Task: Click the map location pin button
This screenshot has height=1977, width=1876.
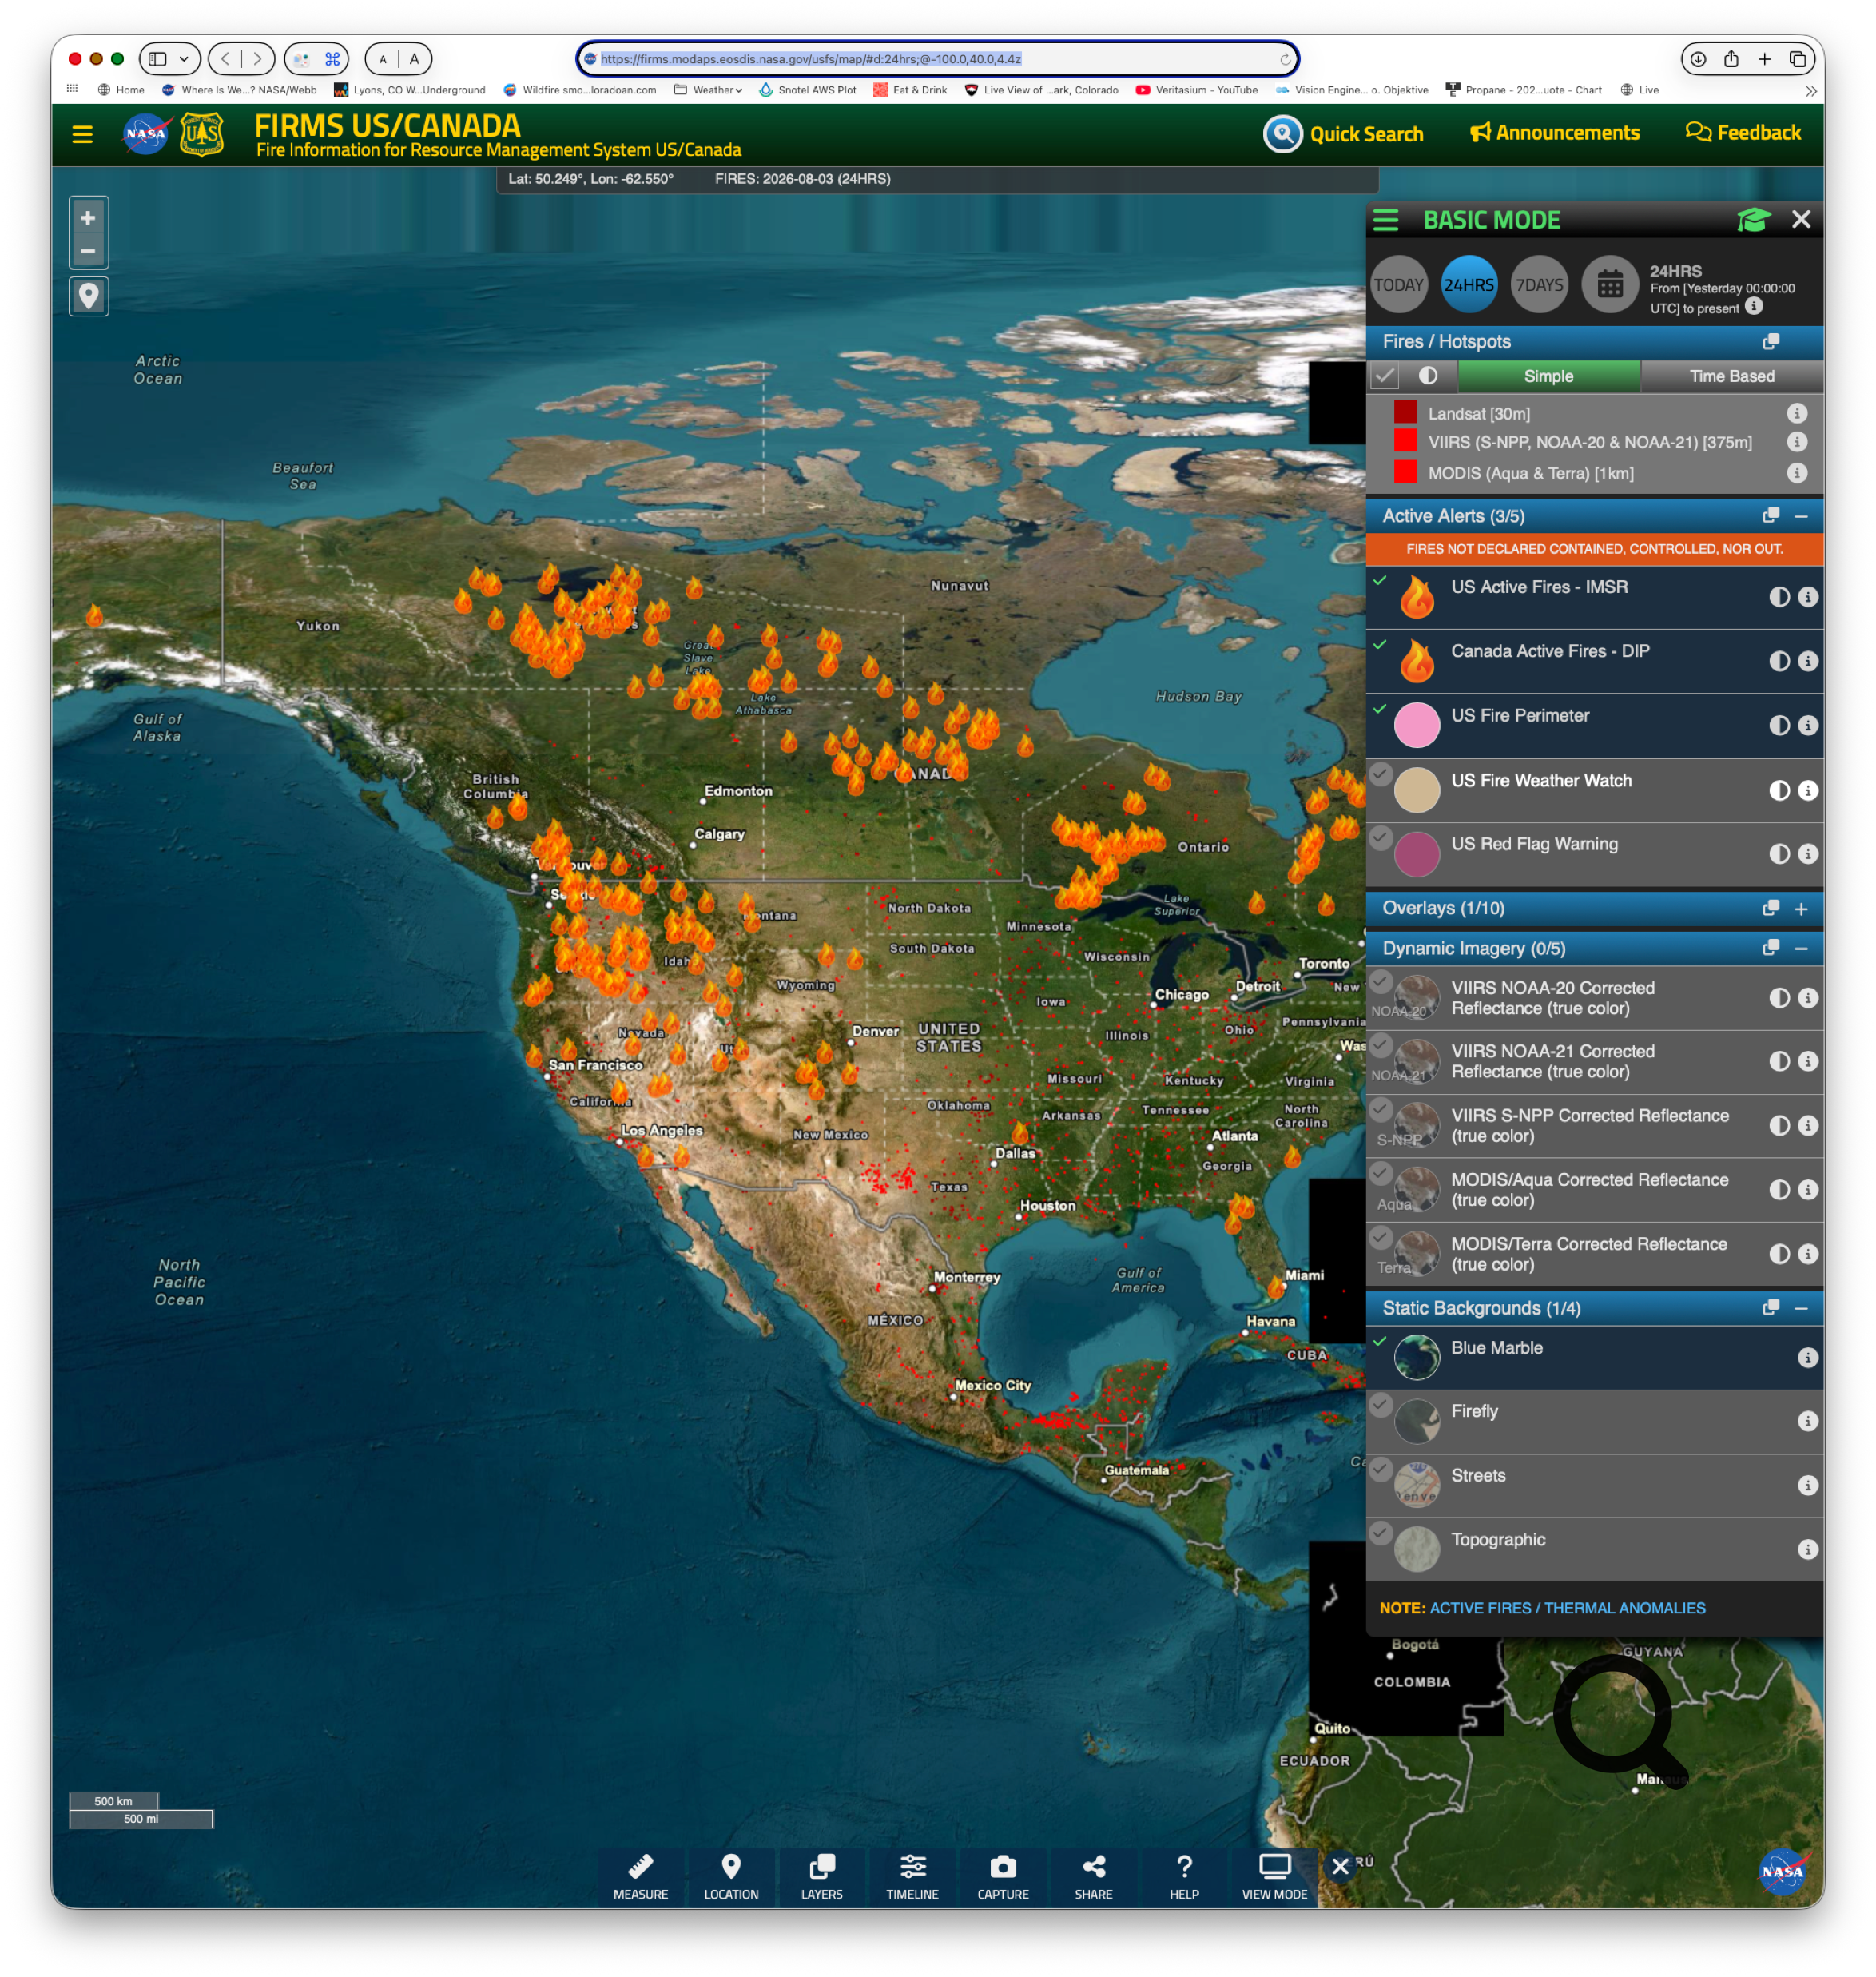Action: (x=88, y=296)
